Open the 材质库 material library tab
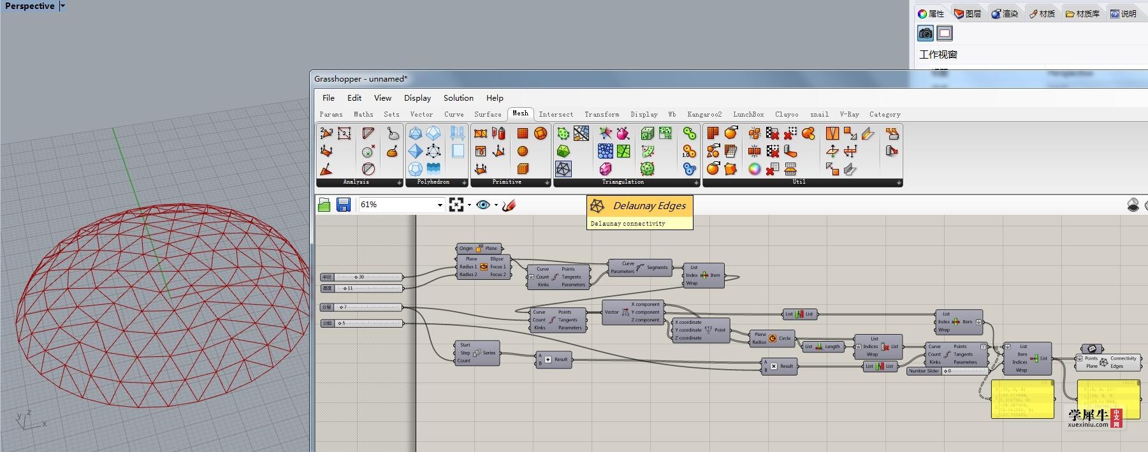The width and height of the screenshot is (1148, 452). point(1082,13)
